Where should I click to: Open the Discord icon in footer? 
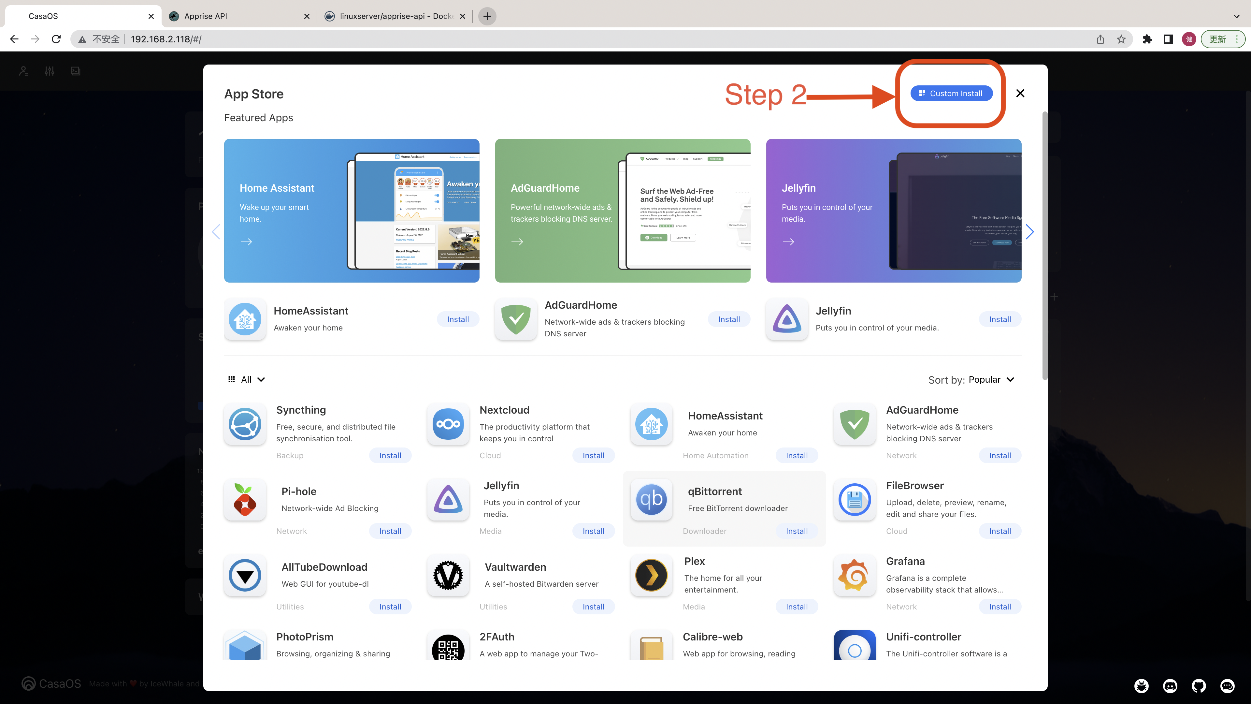click(1170, 685)
